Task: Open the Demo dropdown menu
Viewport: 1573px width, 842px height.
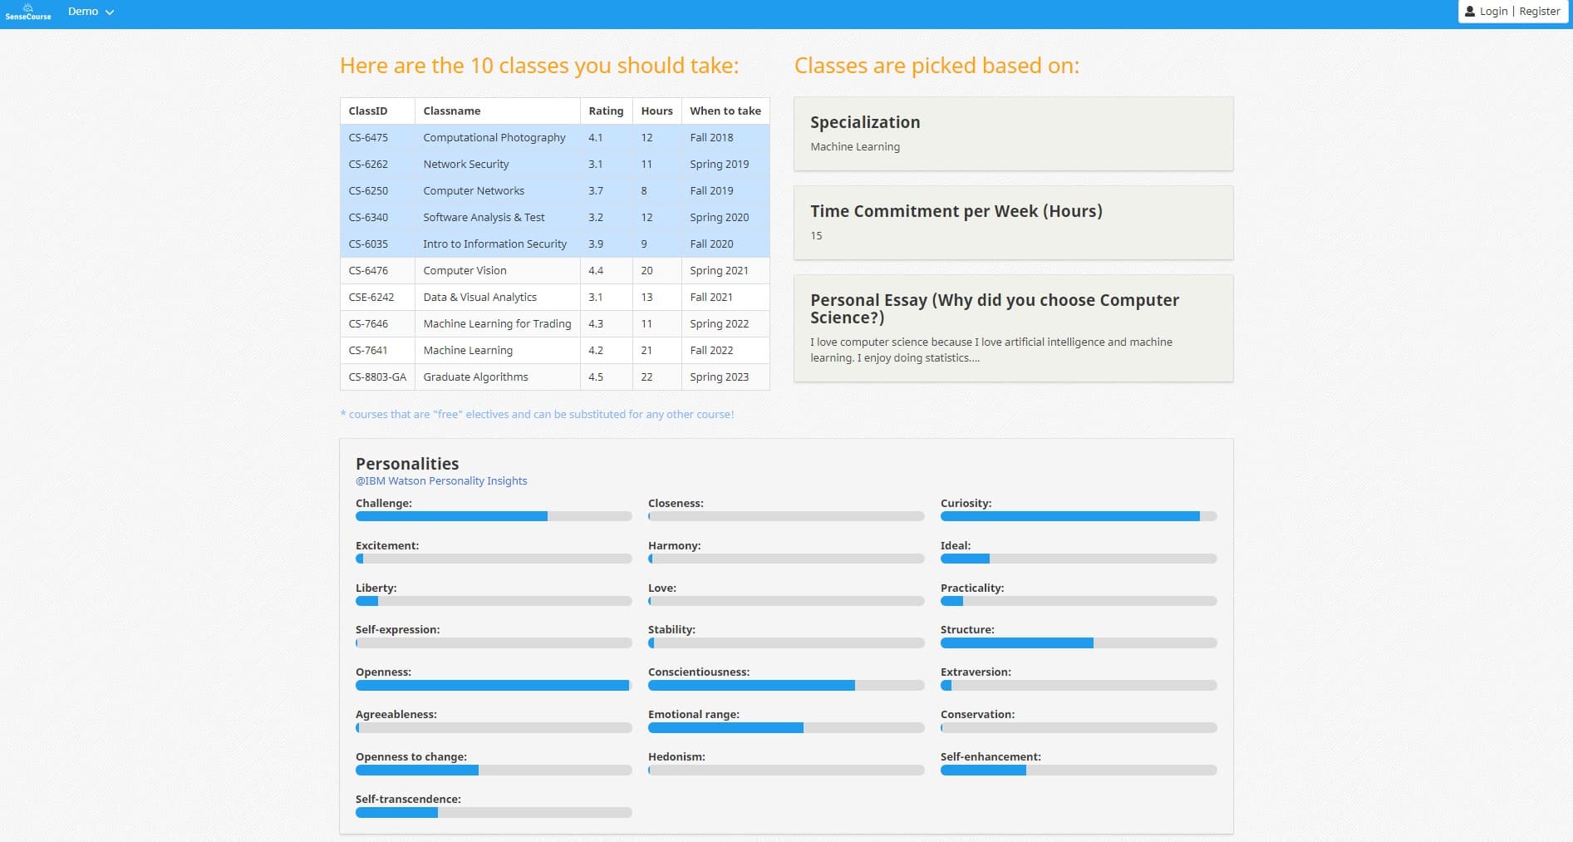Action: click(91, 12)
